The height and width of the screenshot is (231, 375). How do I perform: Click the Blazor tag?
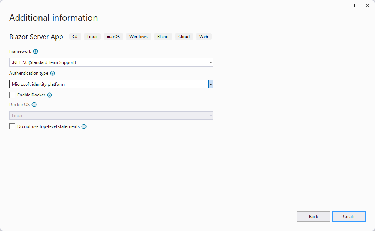point(163,37)
